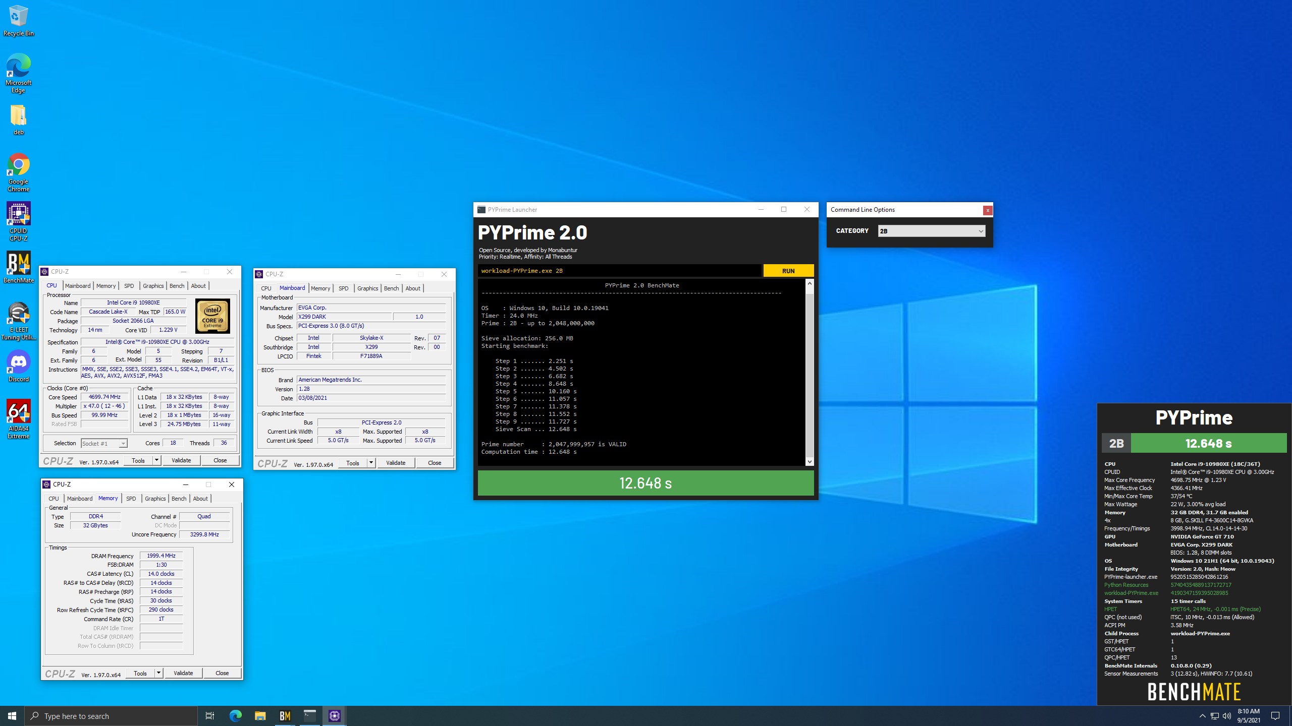Image resolution: width=1292 pixels, height=726 pixels.
Task: Expand Tools arrow in CPU-Z CPU window
Action: click(x=156, y=460)
